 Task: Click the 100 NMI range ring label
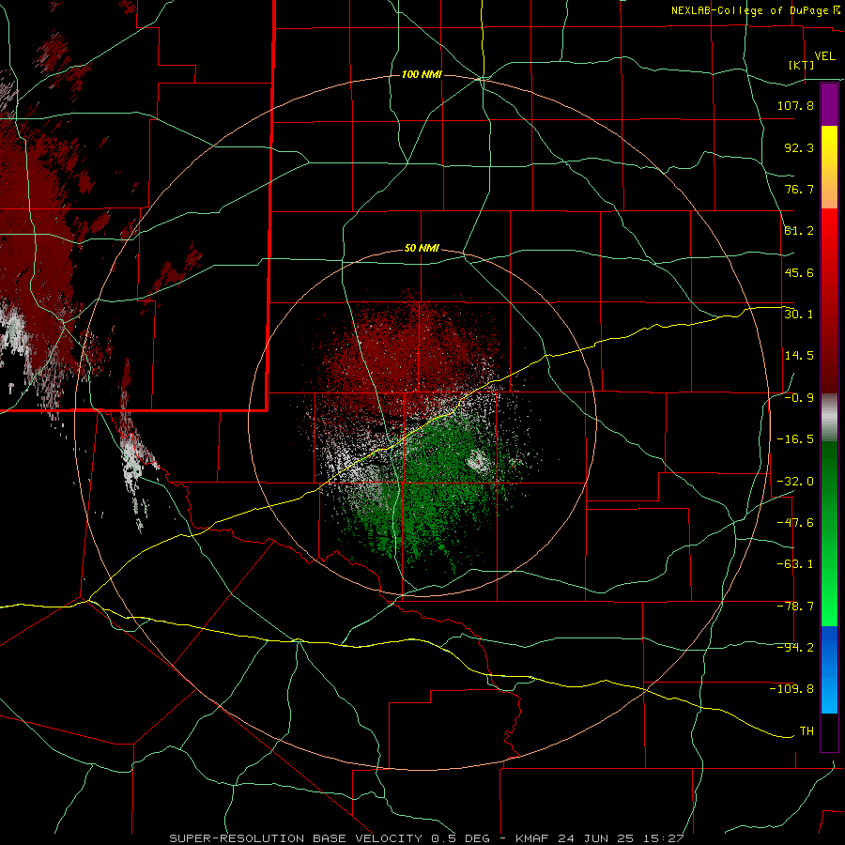[422, 74]
